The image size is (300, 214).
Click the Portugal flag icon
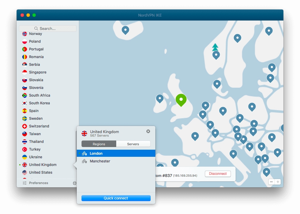click(25, 49)
